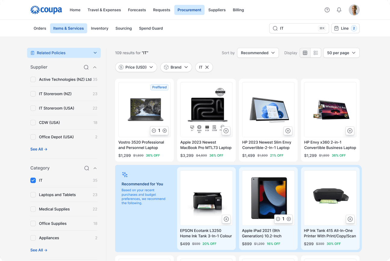Decrease Apple iPad 2021 quantity

click(x=278, y=219)
